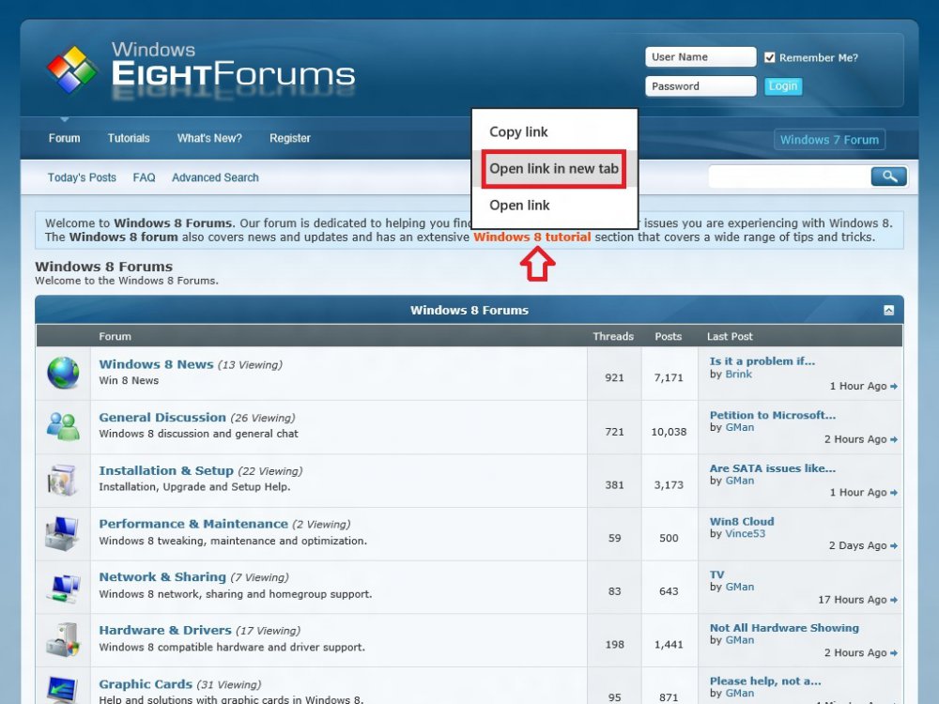Open the Tutorials navigation tab
Image resolution: width=939 pixels, height=704 pixels.
(129, 138)
